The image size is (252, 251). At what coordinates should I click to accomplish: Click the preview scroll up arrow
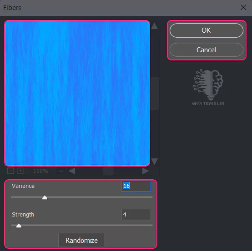pos(155,26)
